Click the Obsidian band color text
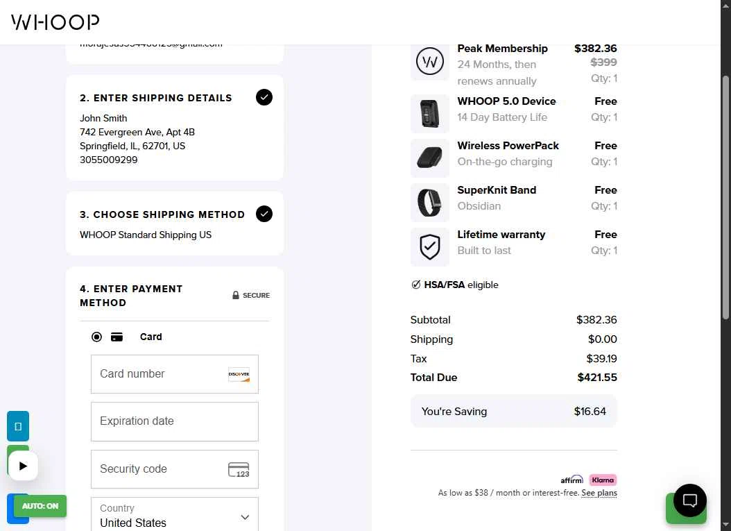731x531 pixels. (479, 206)
